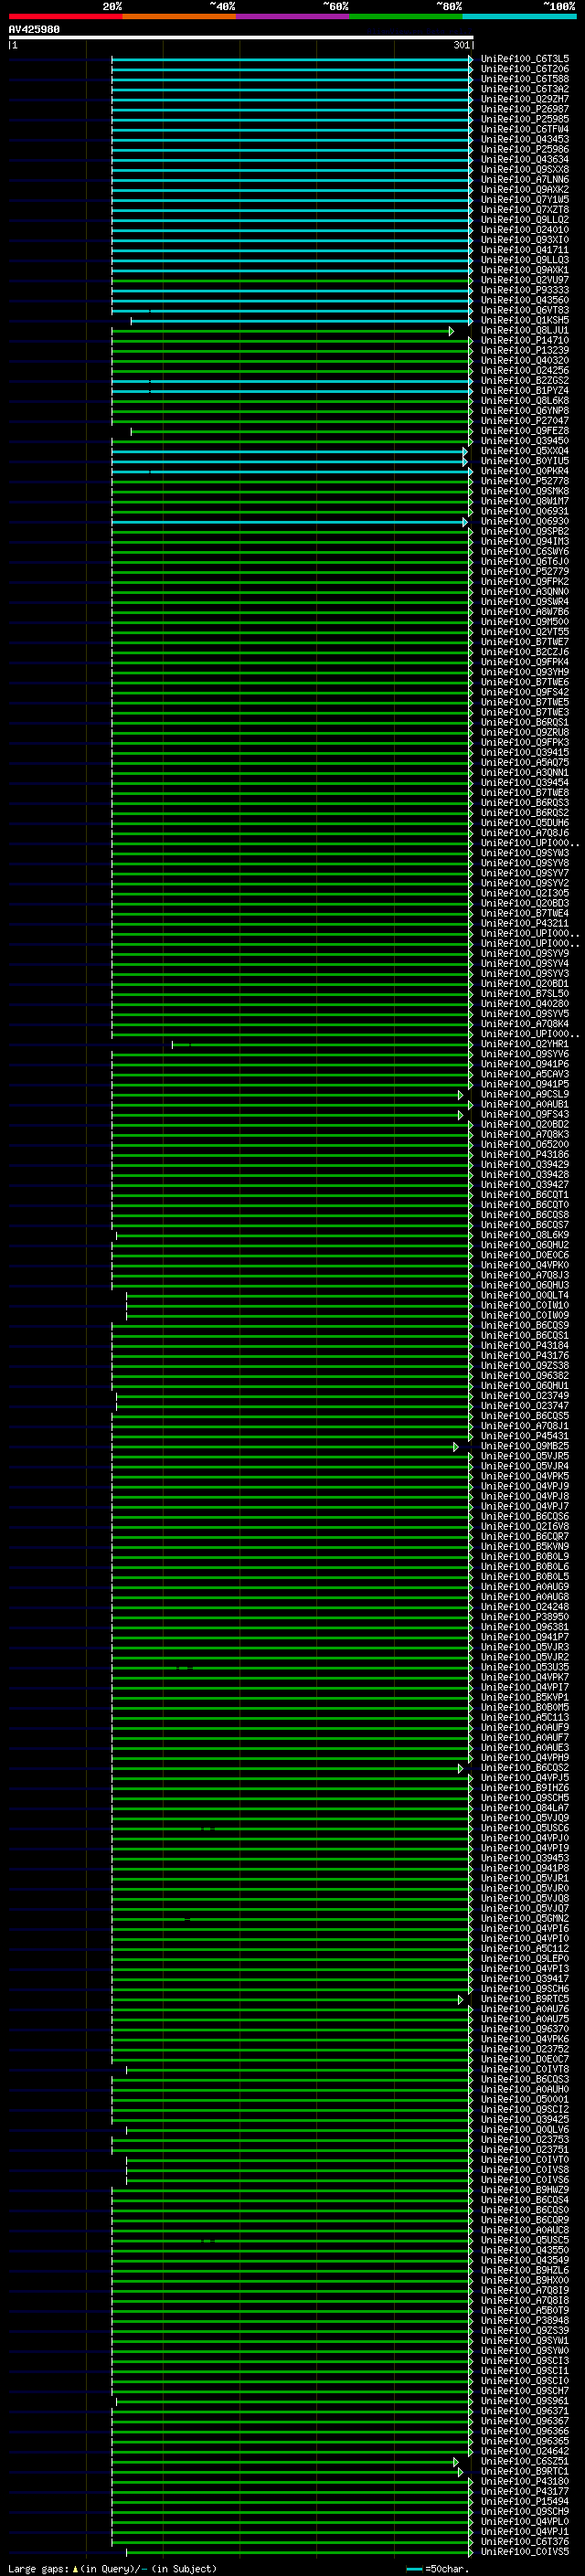Select the UniRef100_Q41711 label

click(x=525, y=250)
